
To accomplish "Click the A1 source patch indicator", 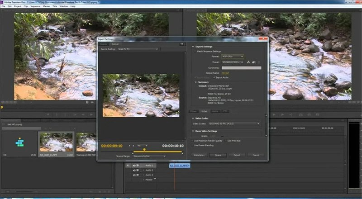I will click(128, 166).
